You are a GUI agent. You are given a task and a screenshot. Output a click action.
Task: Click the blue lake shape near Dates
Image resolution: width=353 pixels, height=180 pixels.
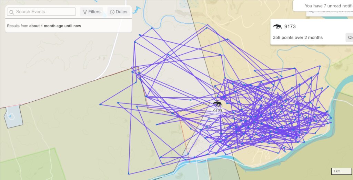tap(137, 9)
